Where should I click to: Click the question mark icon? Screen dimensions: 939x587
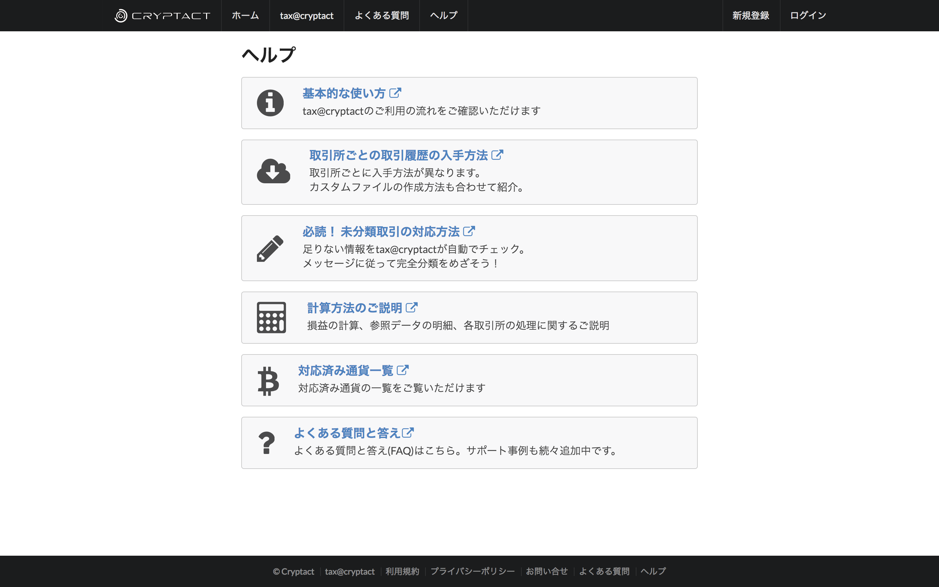pos(266,443)
